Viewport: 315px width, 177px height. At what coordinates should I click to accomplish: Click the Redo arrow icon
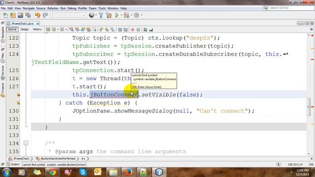click(x=45, y=15)
